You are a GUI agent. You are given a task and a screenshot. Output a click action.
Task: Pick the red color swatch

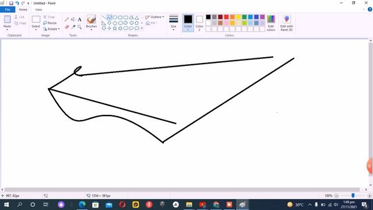tap(226, 17)
